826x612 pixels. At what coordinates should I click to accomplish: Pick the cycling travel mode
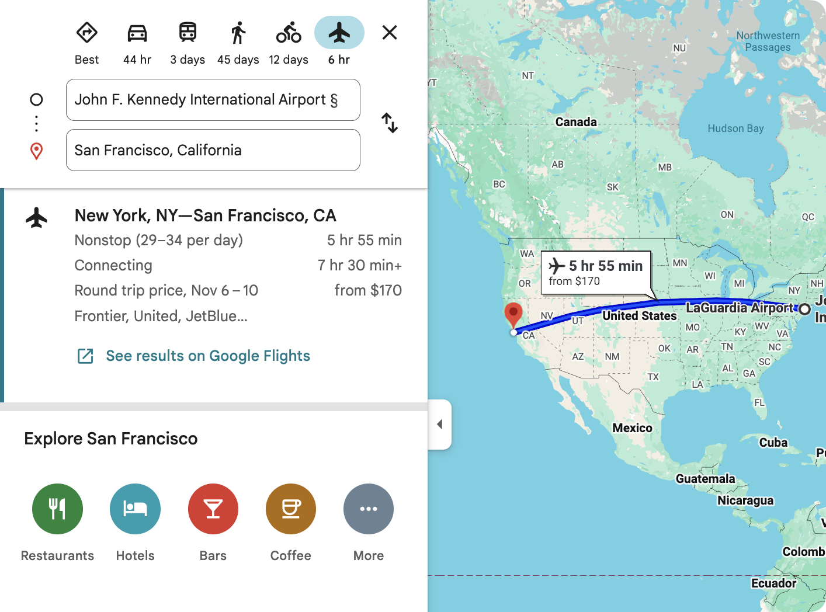[x=289, y=33]
